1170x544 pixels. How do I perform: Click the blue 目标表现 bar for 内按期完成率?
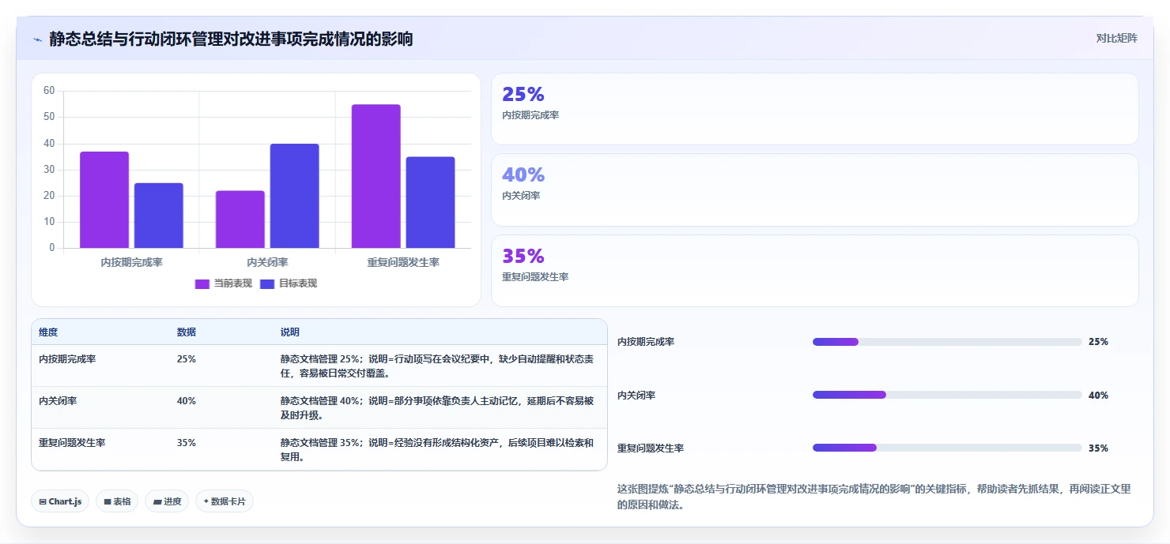(159, 216)
